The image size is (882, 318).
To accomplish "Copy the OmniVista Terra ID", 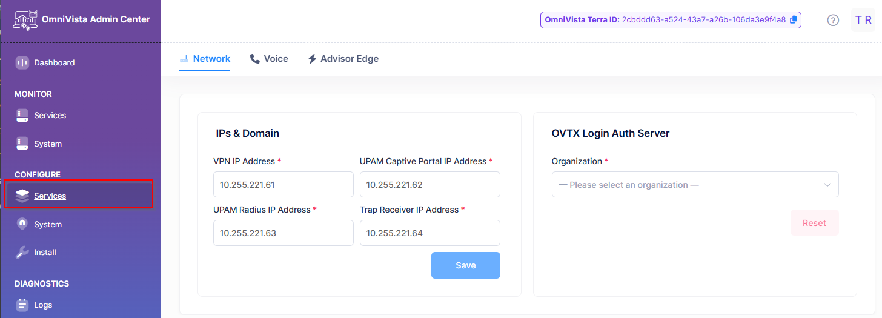I will point(794,20).
